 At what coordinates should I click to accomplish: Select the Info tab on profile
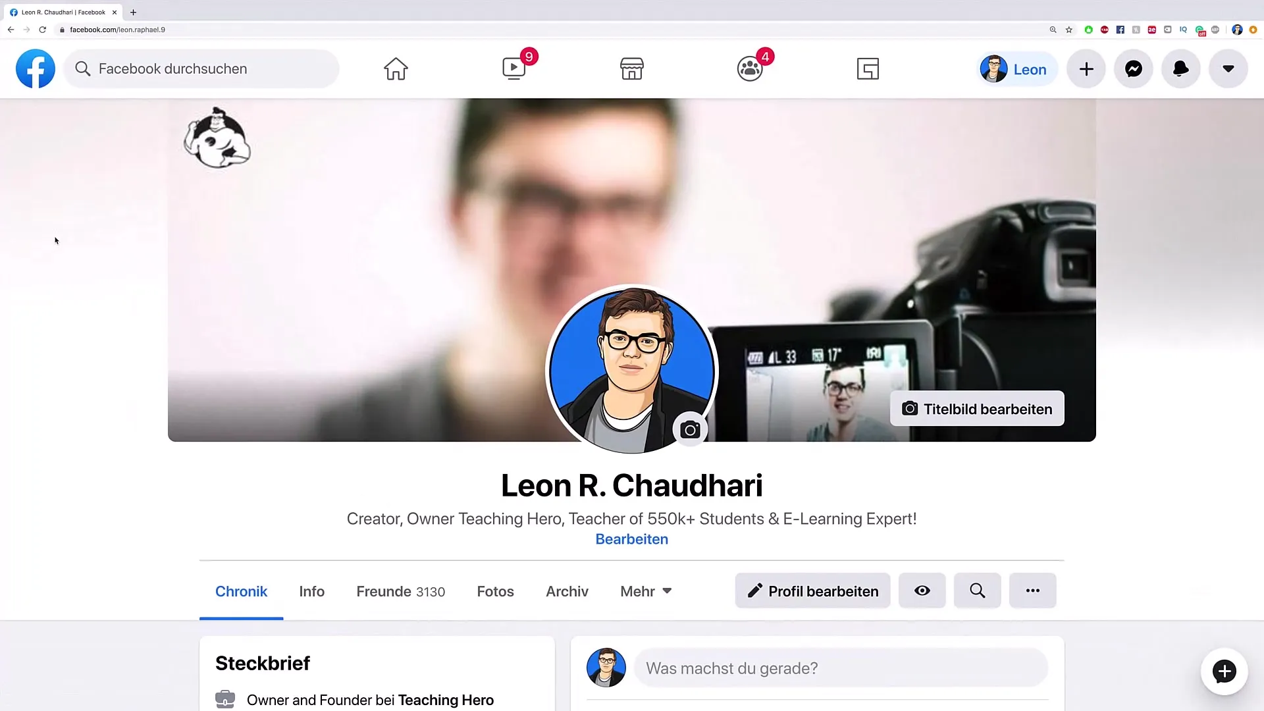click(x=311, y=591)
